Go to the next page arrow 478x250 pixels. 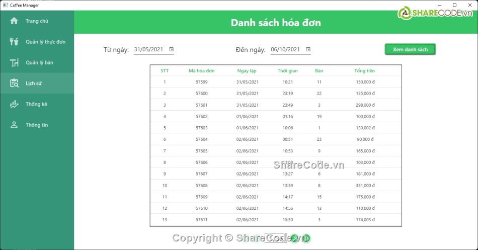[x=294, y=238]
